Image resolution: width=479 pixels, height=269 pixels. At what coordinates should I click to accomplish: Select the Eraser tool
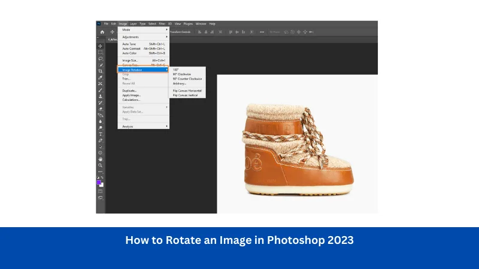coord(100,109)
